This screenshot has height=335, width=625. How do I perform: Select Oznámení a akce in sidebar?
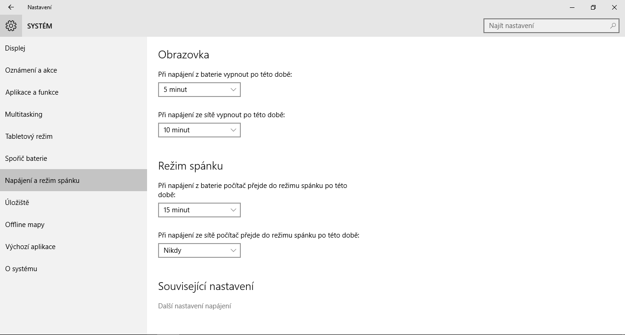pos(31,70)
